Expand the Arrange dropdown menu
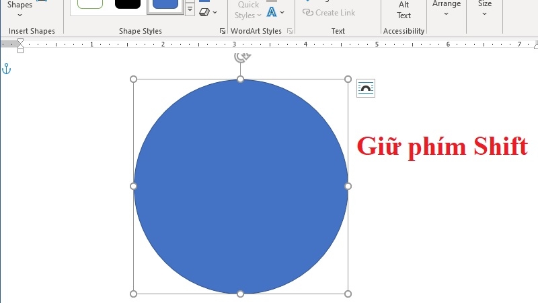Image resolution: width=538 pixels, height=303 pixels. click(x=446, y=9)
